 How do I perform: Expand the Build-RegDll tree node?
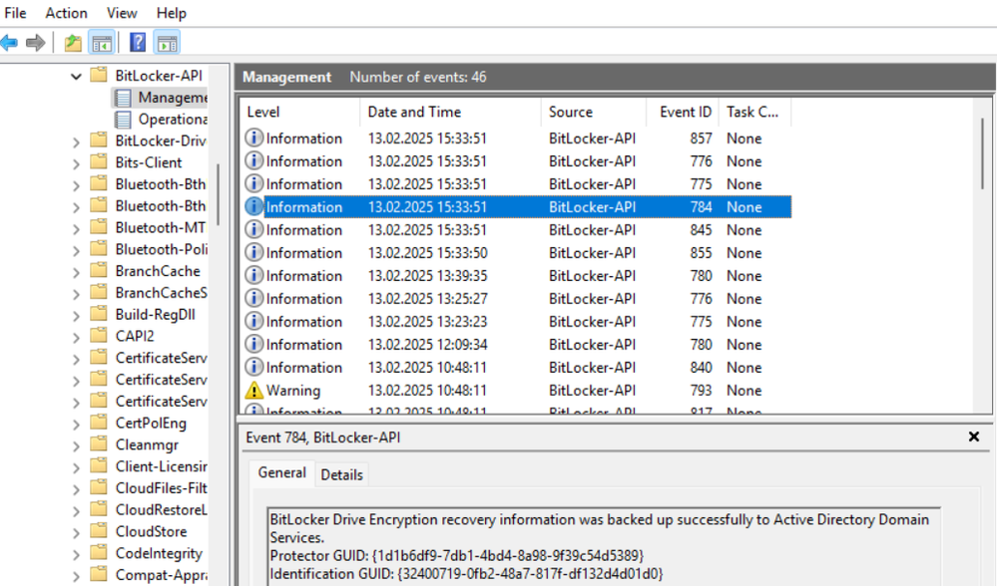[x=76, y=316]
